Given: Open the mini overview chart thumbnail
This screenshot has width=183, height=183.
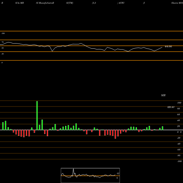Looking at the screenshot, I should click(x=90, y=175).
